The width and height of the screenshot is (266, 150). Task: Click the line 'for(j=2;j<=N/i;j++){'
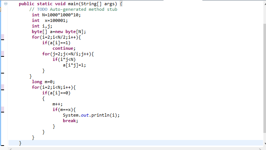tap(68, 54)
